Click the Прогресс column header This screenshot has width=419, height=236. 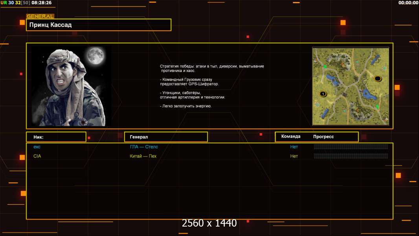point(323,136)
